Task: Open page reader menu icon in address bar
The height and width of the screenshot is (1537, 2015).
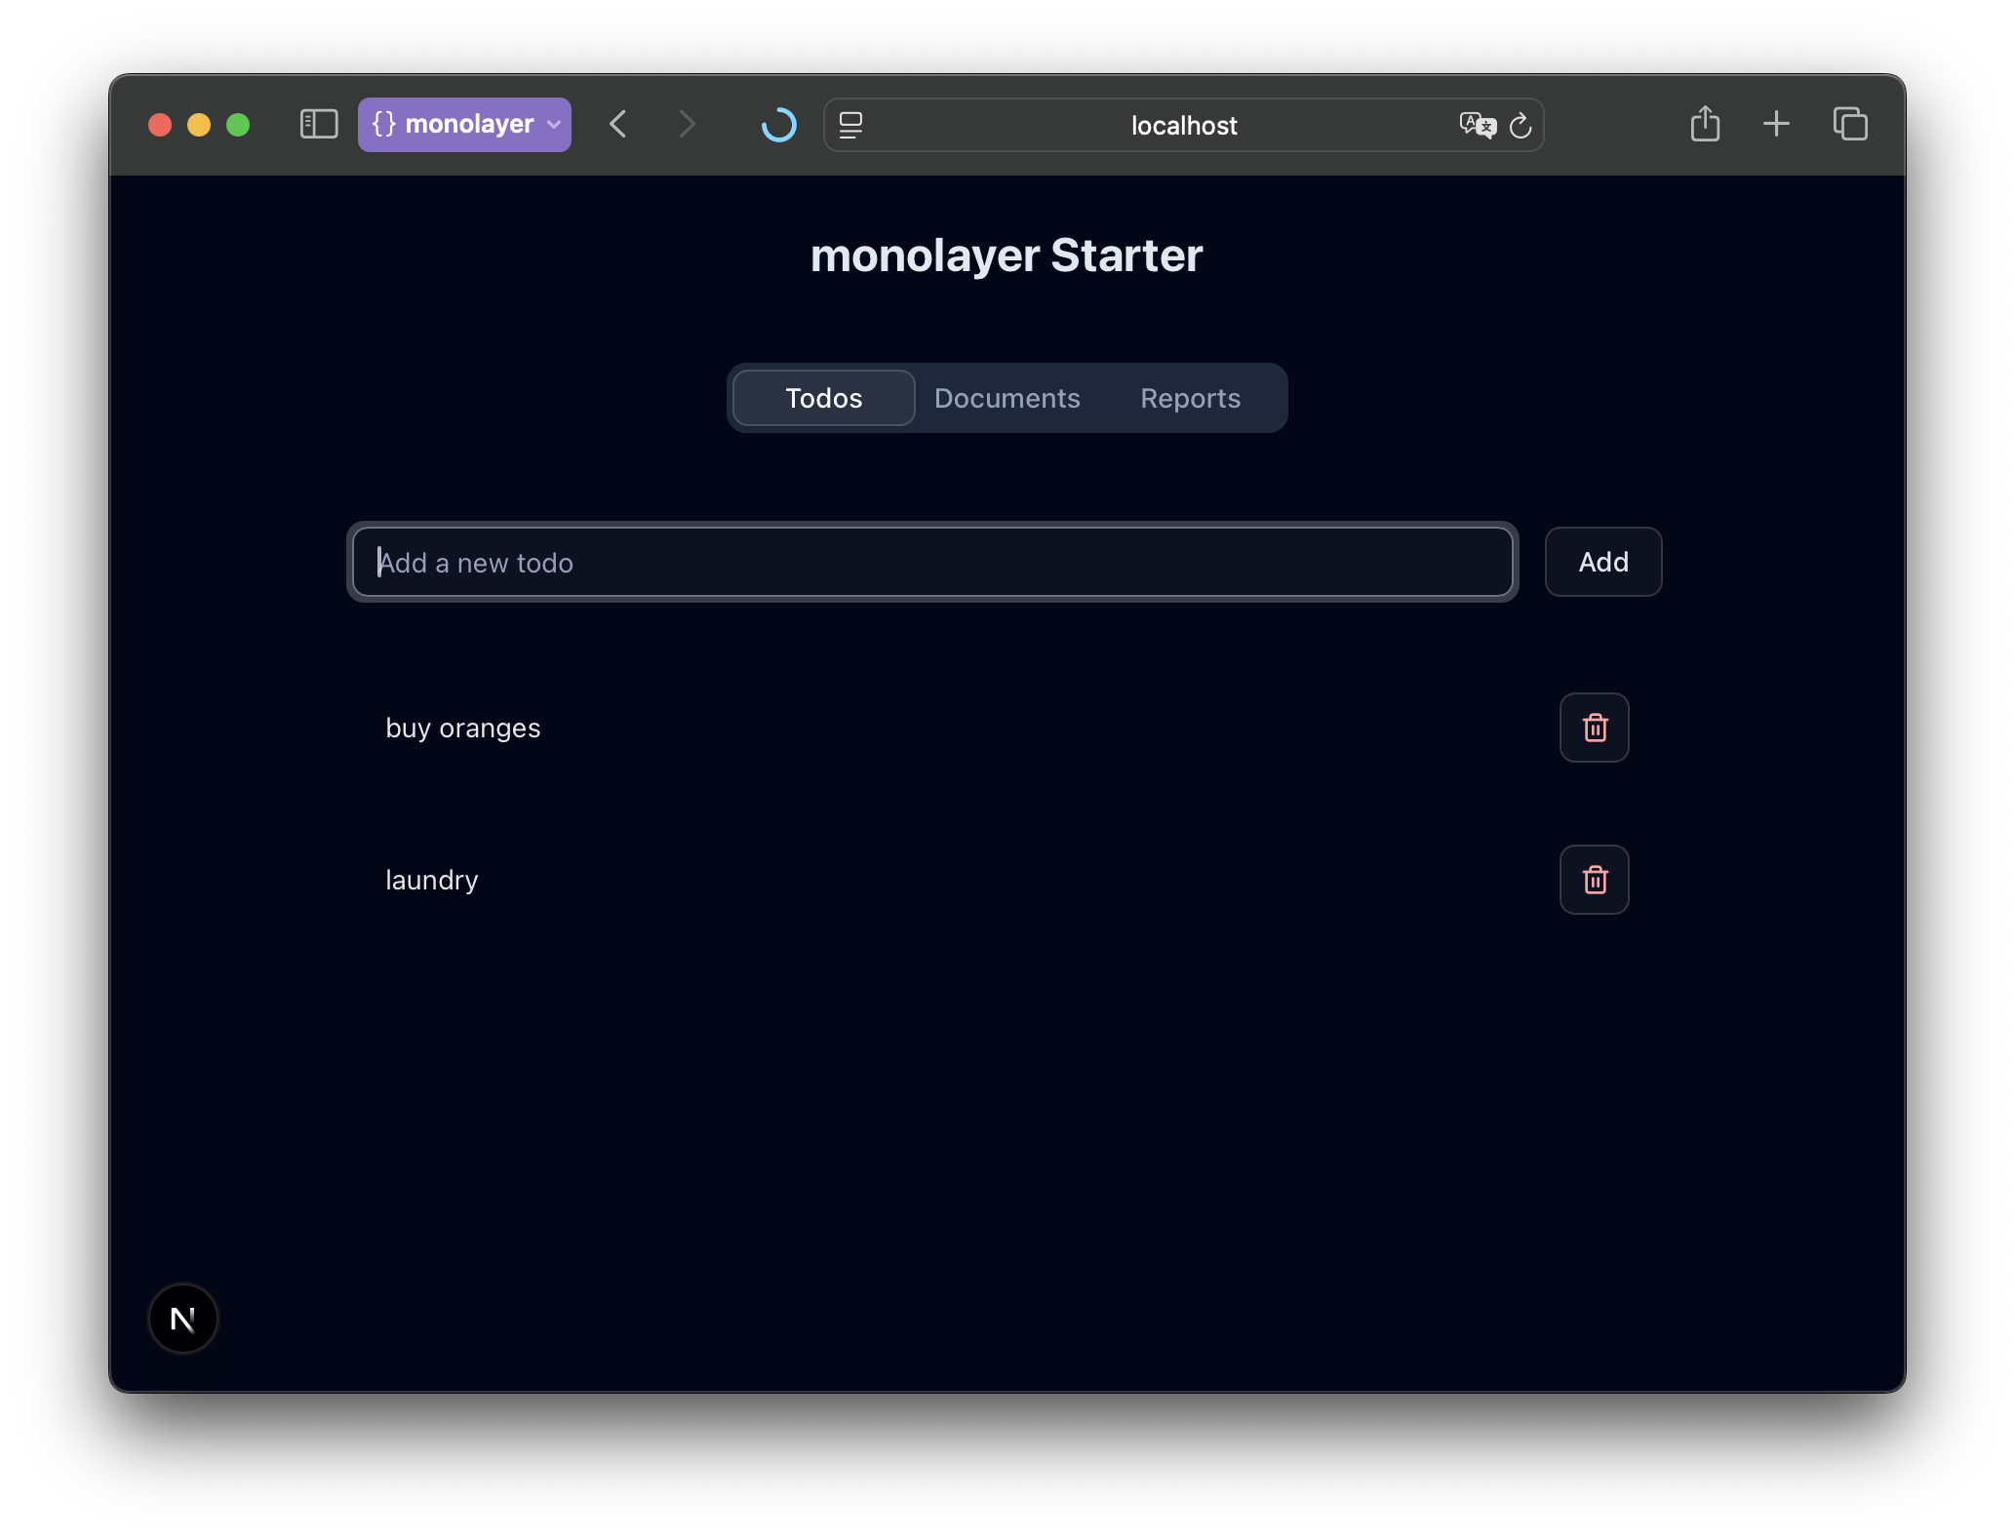Action: (x=850, y=125)
